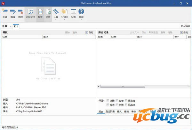Image resolution: width=192 pixels, height=130 pixels.
Task: Switch to the 输入 tab
Action: point(119,112)
